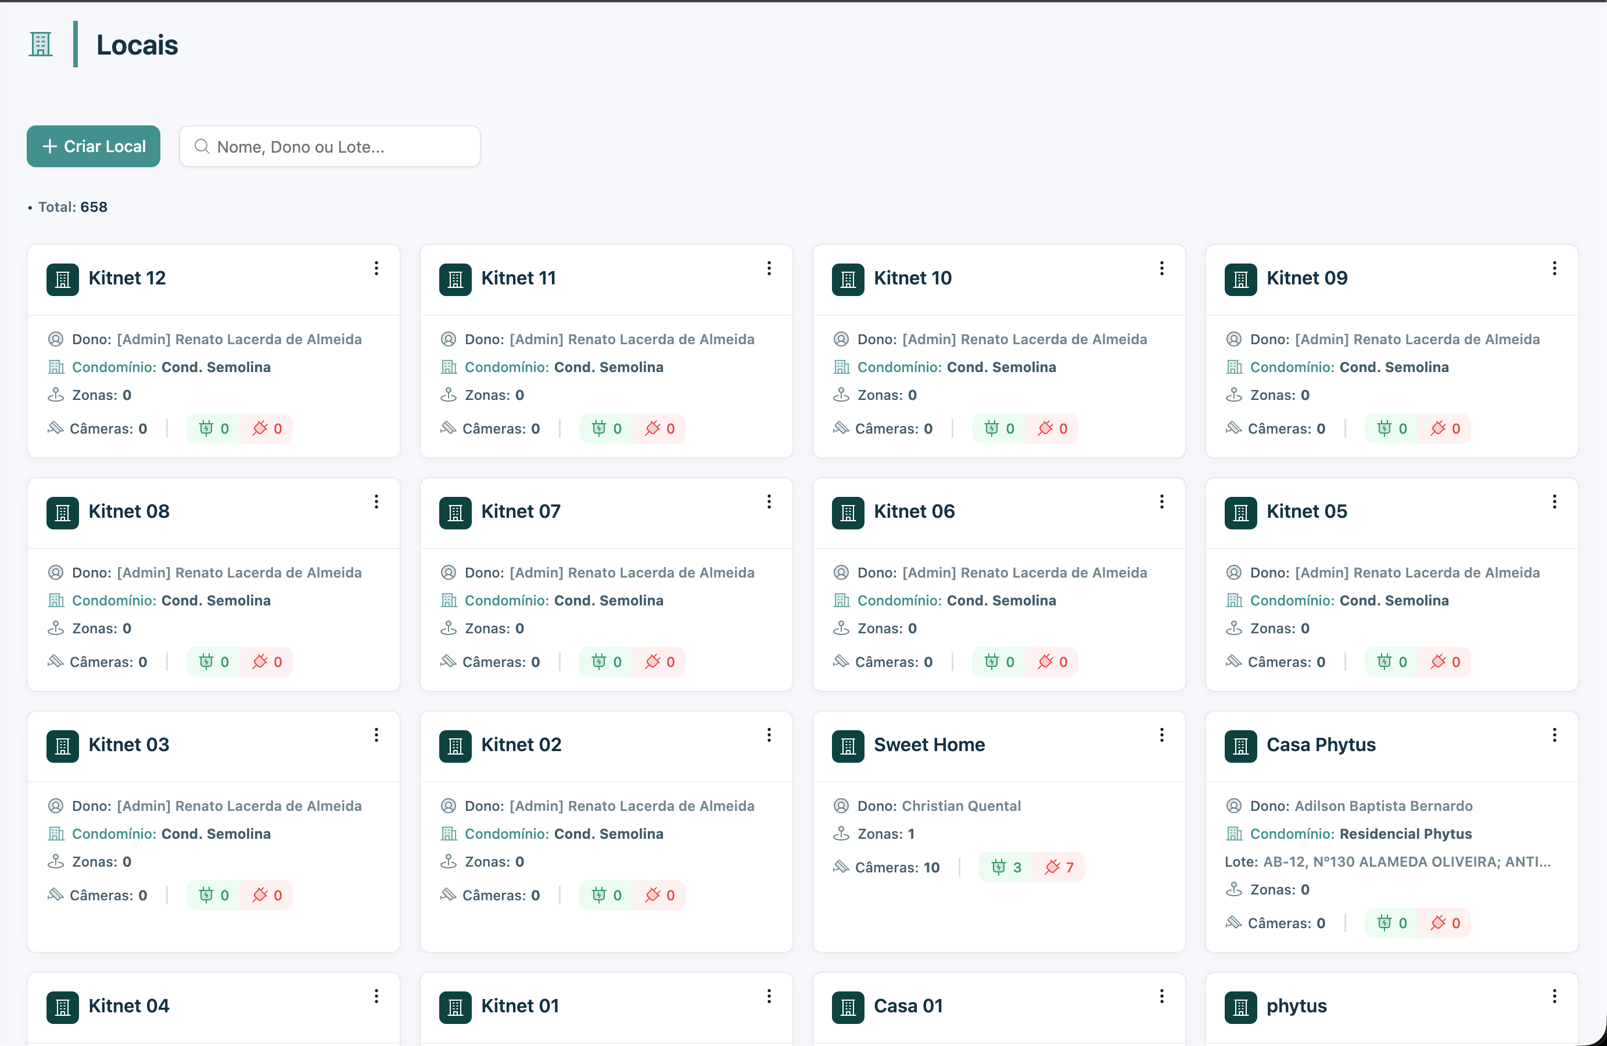Screen dimensions: 1607x1046
Task: Click owner name Christian Quental
Action: tap(961, 805)
